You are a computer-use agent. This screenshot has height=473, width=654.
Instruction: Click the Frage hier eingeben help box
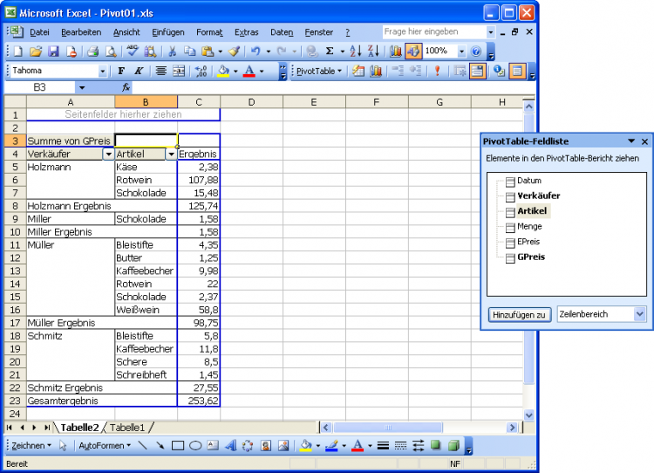(x=436, y=31)
